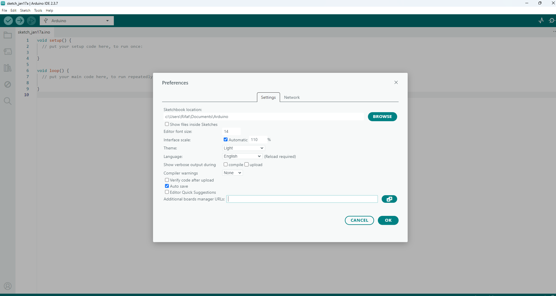This screenshot has width=556, height=296.
Task: Click the Start Debugging icon
Action: [x=31, y=21]
